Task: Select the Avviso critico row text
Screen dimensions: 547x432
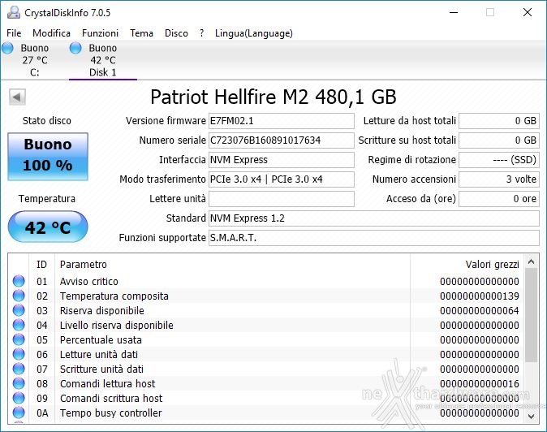Action: tap(89, 281)
